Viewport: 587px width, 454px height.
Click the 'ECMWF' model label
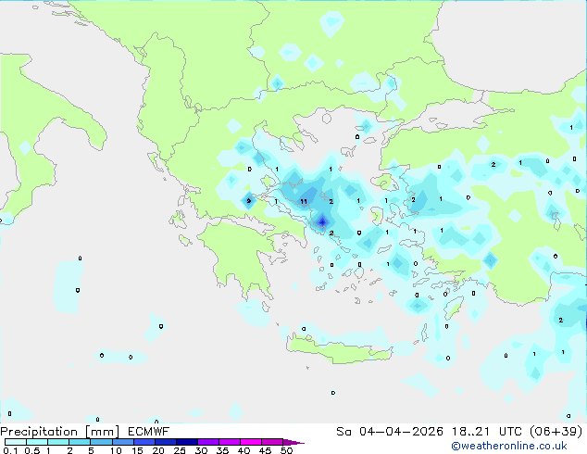[149, 432]
